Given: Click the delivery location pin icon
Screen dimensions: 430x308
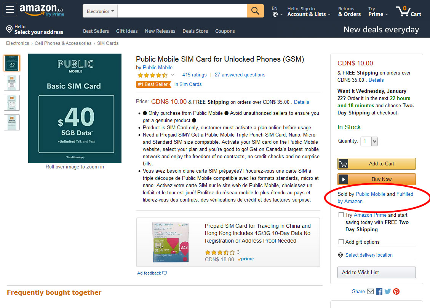Looking at the screenshot, I should [340, 255].
